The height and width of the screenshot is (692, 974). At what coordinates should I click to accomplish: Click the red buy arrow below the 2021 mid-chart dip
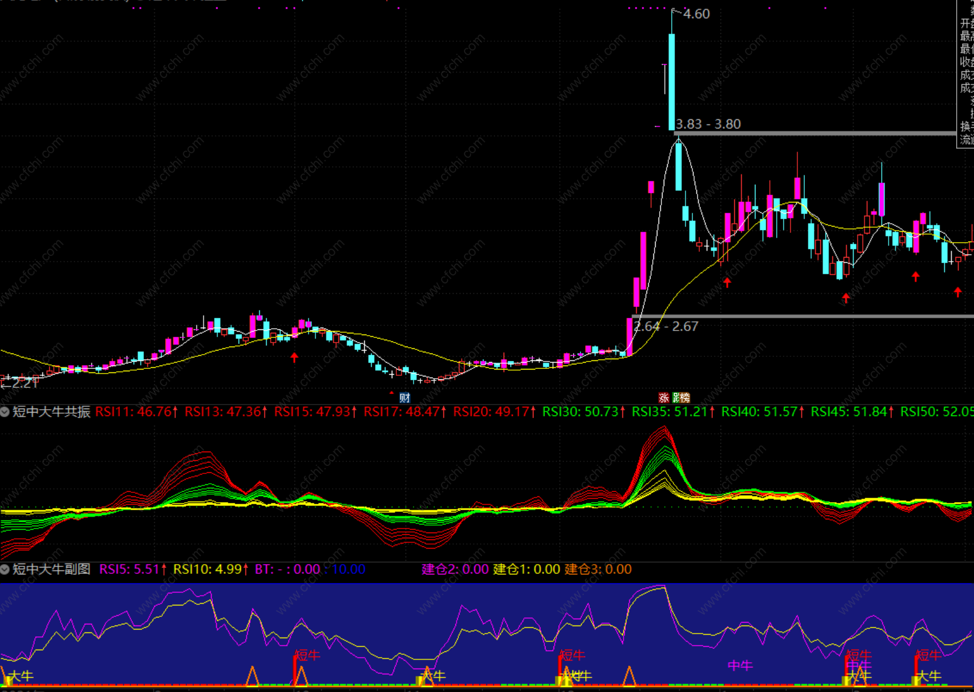tap(294, 357)
